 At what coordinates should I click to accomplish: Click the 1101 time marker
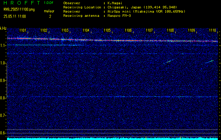click(23, 30)
